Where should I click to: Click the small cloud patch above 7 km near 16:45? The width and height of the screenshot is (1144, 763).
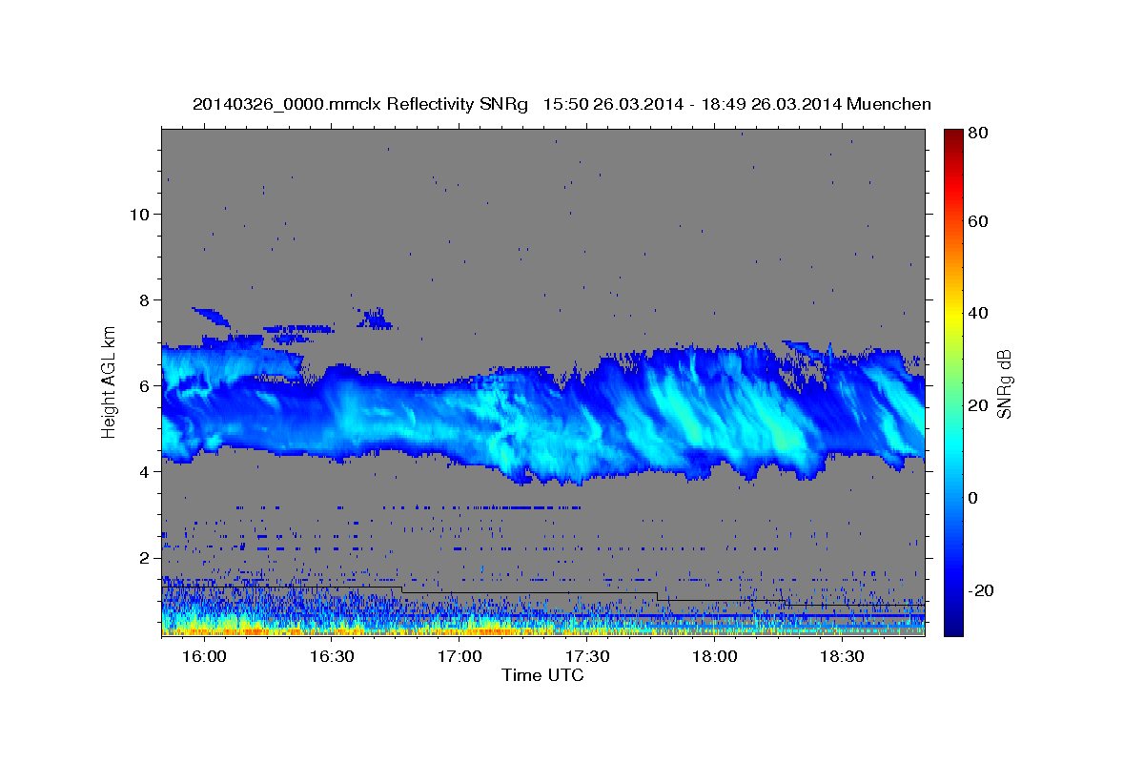pyautogui.click(x=377, y=318)
